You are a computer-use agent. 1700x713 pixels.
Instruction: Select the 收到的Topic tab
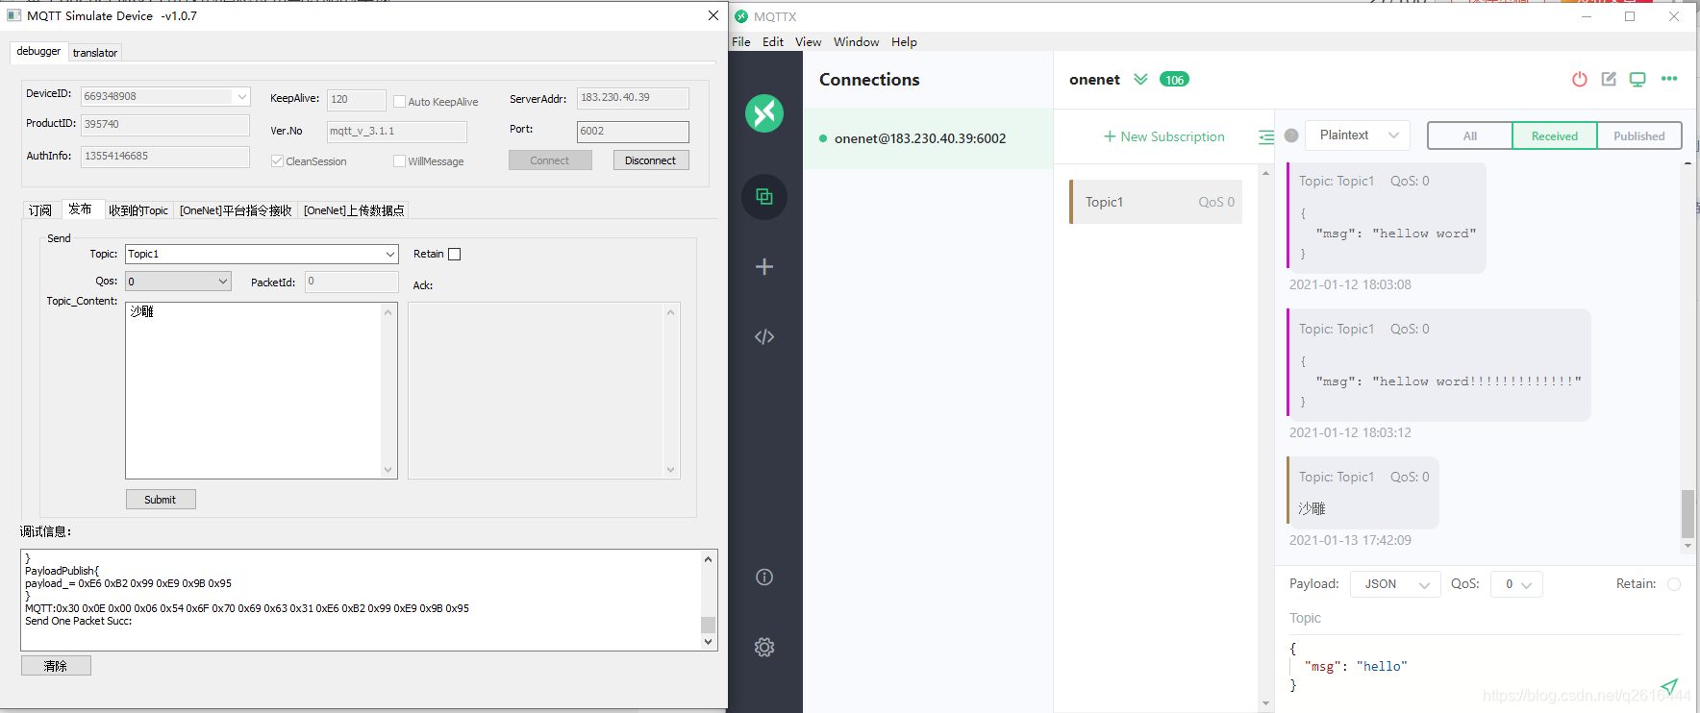click(x=138, y=210)
